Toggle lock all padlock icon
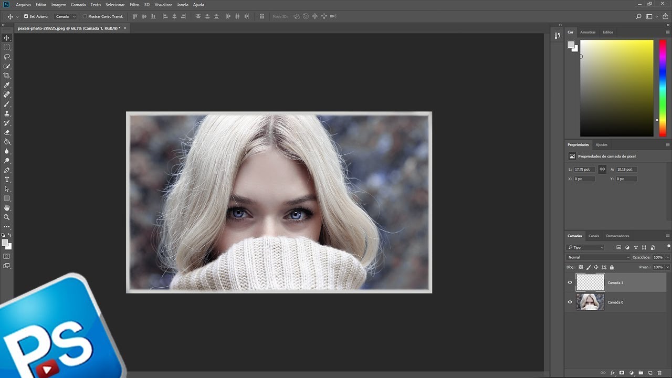This screenshot has width=672, height=378. point(612,267)
